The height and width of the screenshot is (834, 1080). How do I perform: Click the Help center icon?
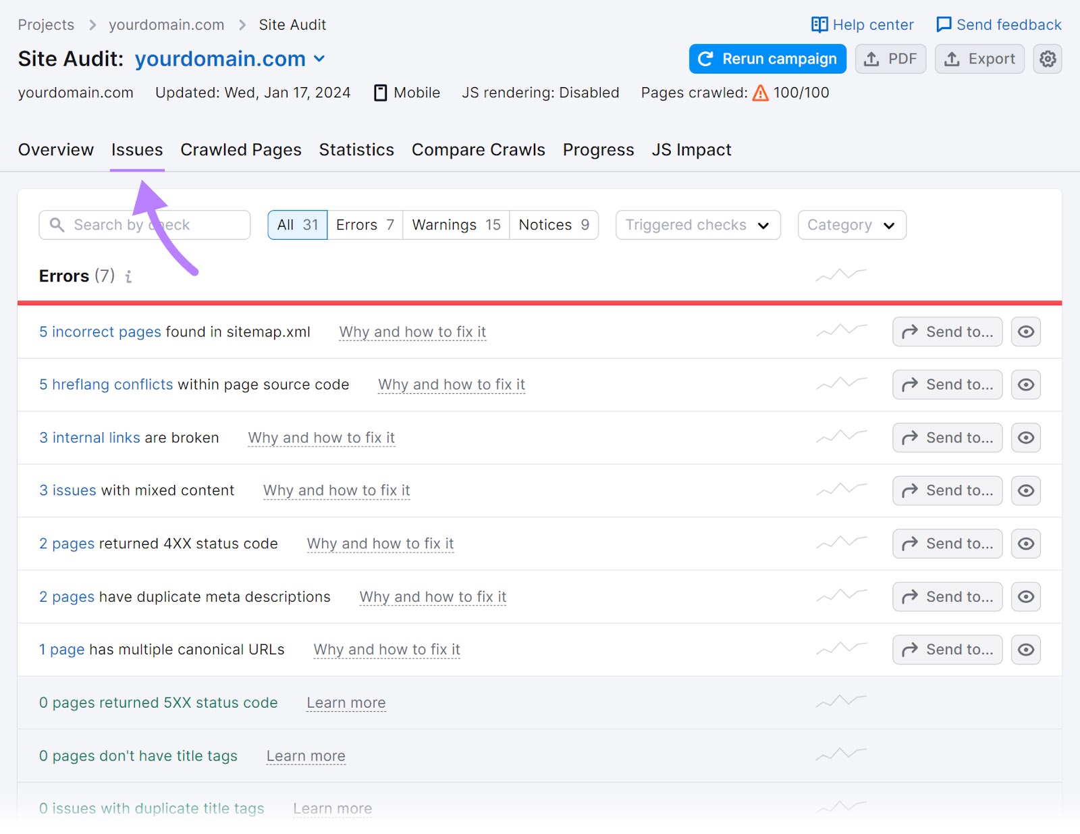[819, 24]
